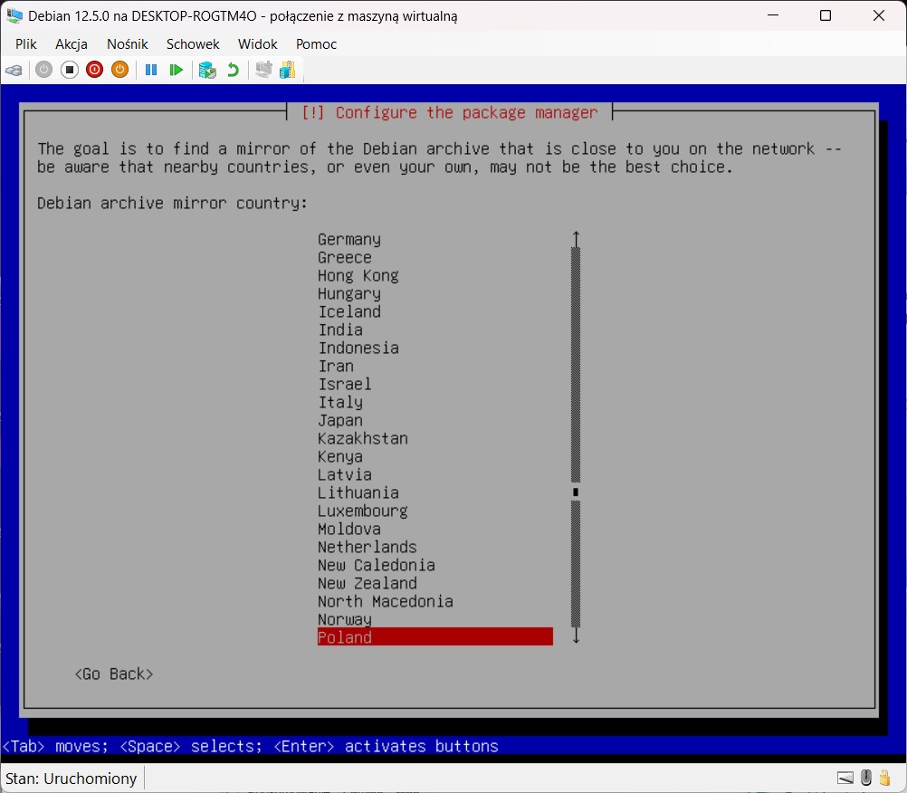Click the greyed-out Start power icon
Image resolution: width=907 pixels, height=793 pixels.
point(44,70)
